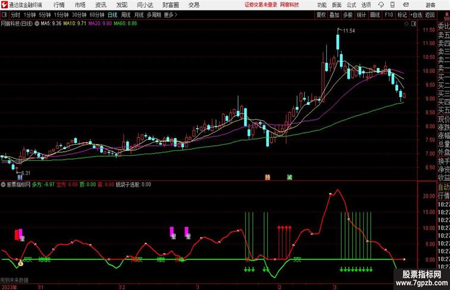This screenshot has width=450, height=290.
Task: Click the 游客 user label
Action: pos(430,5)
